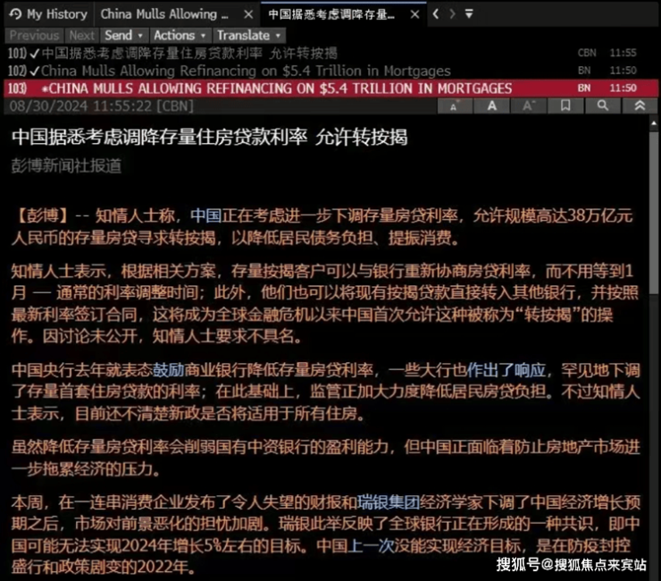This screenshot has height=581, width=661.
Task: Click the 11:55 timestamp on row 101
Action: [623, 53]
